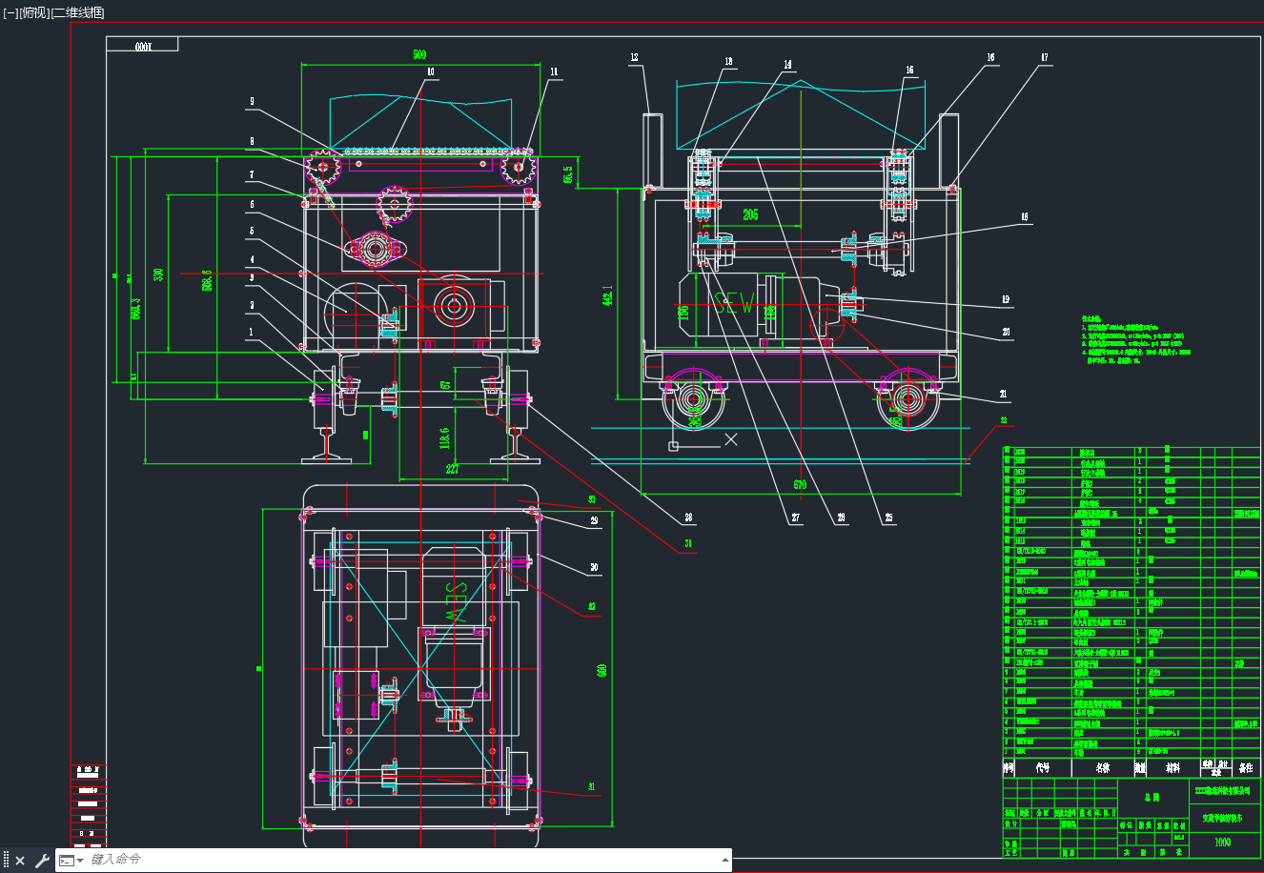This screenshot has width=1264, height=873.
Task: Select the 1000 drawing number in title block
Action: pyautogui.click(x=1222, y=843)
